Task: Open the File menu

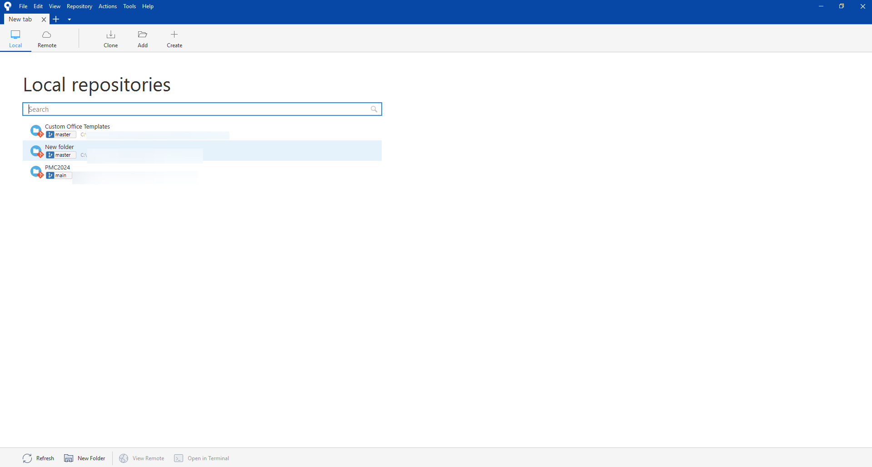Action: [x=23, y=6]
